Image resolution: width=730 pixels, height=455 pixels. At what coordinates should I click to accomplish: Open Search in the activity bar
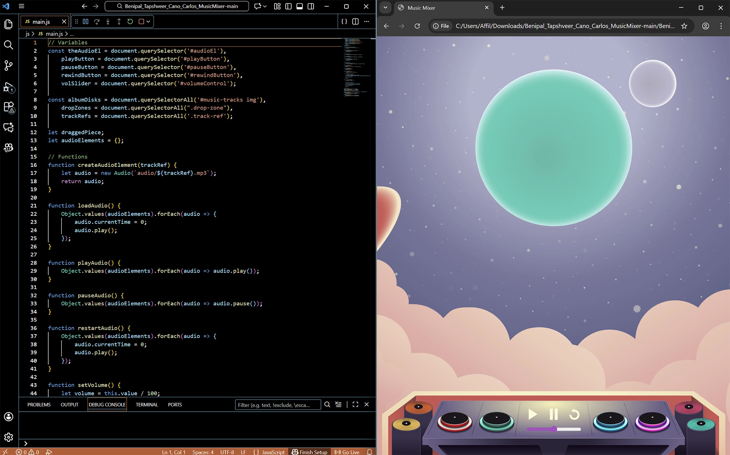click(x=8, y=45)
